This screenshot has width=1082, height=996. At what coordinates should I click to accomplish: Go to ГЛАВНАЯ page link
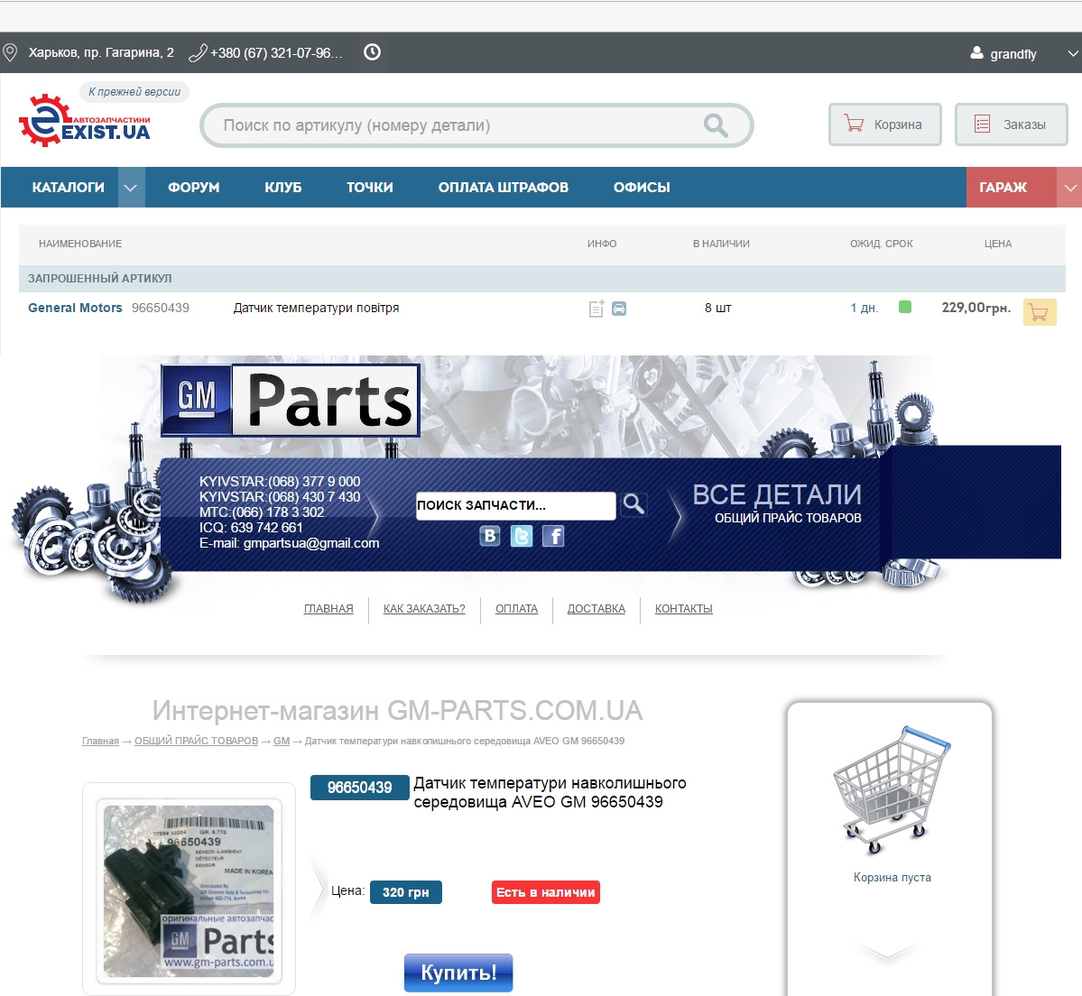click(x=328, y=608)
